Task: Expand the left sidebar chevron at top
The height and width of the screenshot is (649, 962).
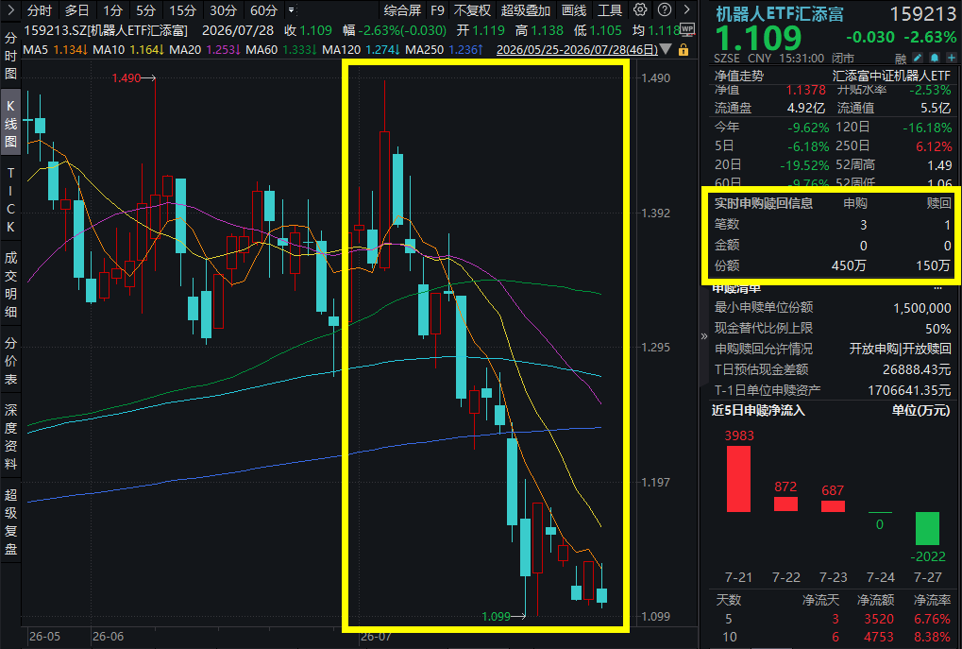Action: pyautogui.click(x=11, y=9)
